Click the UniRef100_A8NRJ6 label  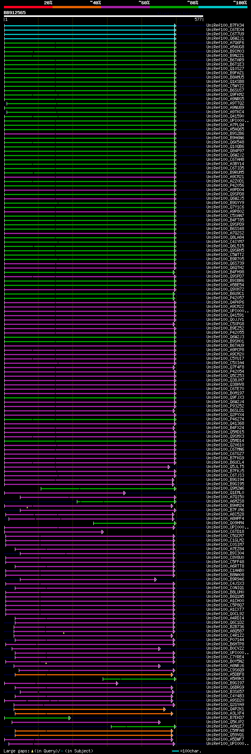225,666
